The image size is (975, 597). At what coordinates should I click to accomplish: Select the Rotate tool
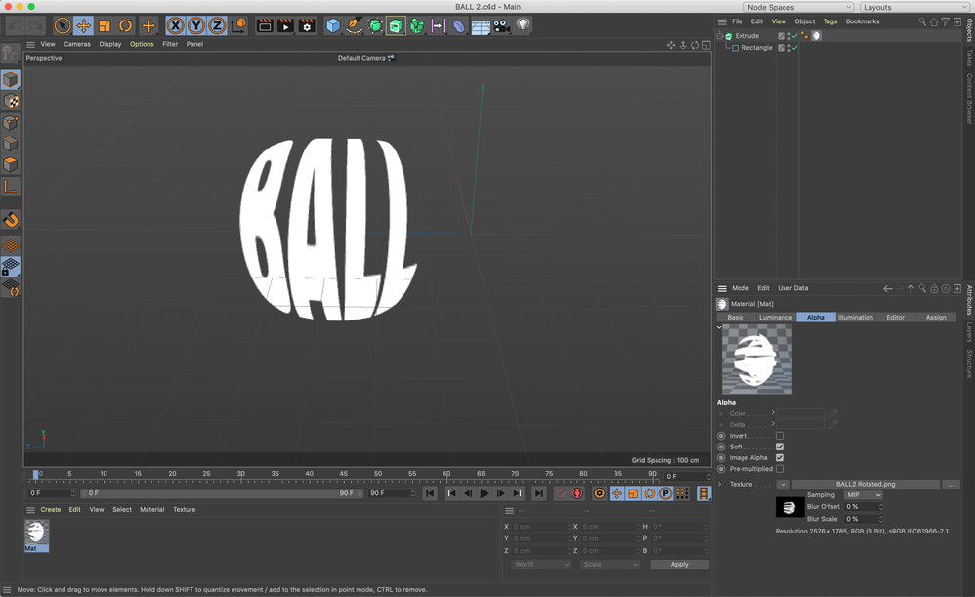[x=126, y=26]
